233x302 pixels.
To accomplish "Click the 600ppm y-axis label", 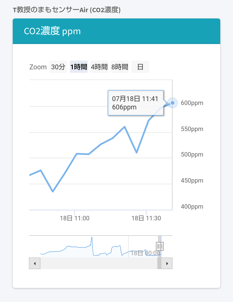I will [192, 103].
